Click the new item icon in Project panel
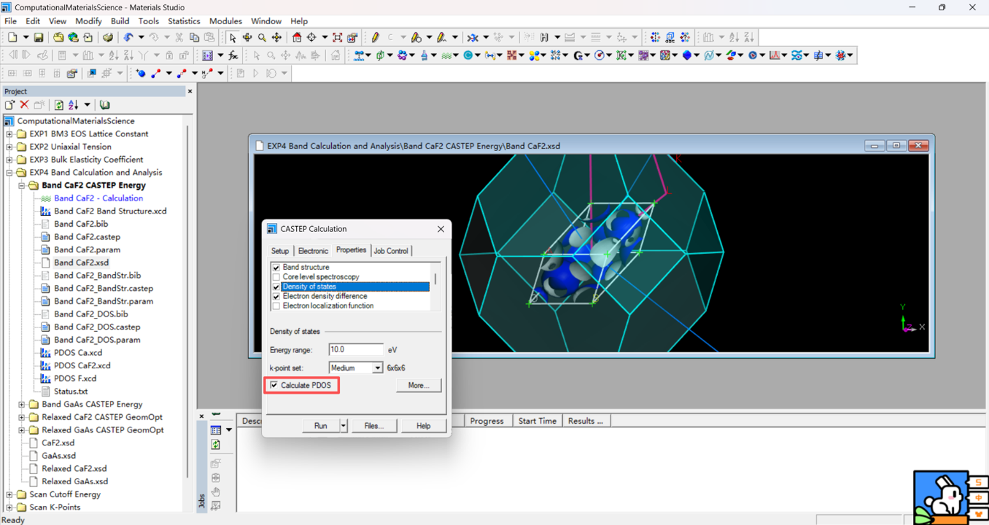The image size is (989, 525). (x=10, y=104)
